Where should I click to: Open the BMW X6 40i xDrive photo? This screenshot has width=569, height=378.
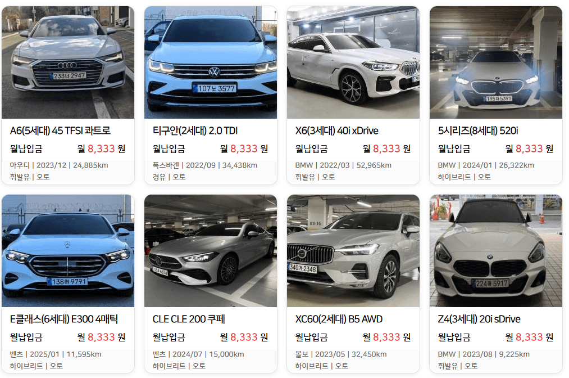pos(353,62)
